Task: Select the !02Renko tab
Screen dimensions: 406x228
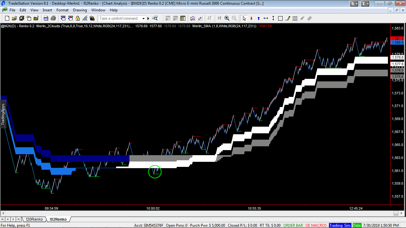Action: 58,219
